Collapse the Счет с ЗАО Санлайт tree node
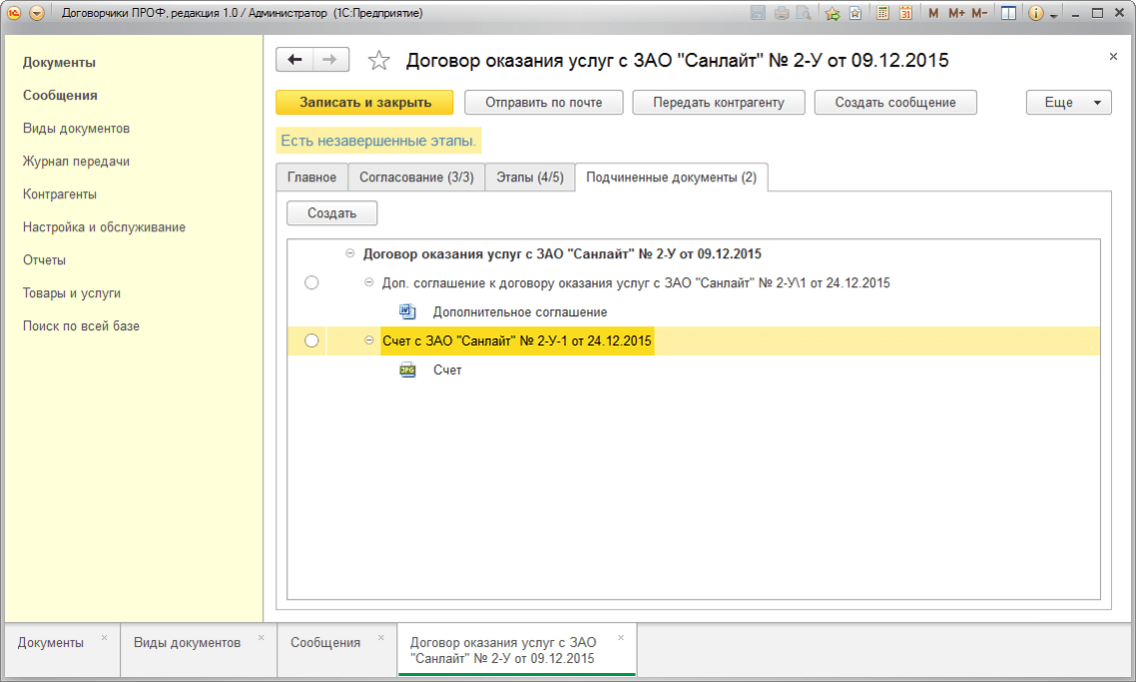The image size is (1136, 682). click(369, 341)
